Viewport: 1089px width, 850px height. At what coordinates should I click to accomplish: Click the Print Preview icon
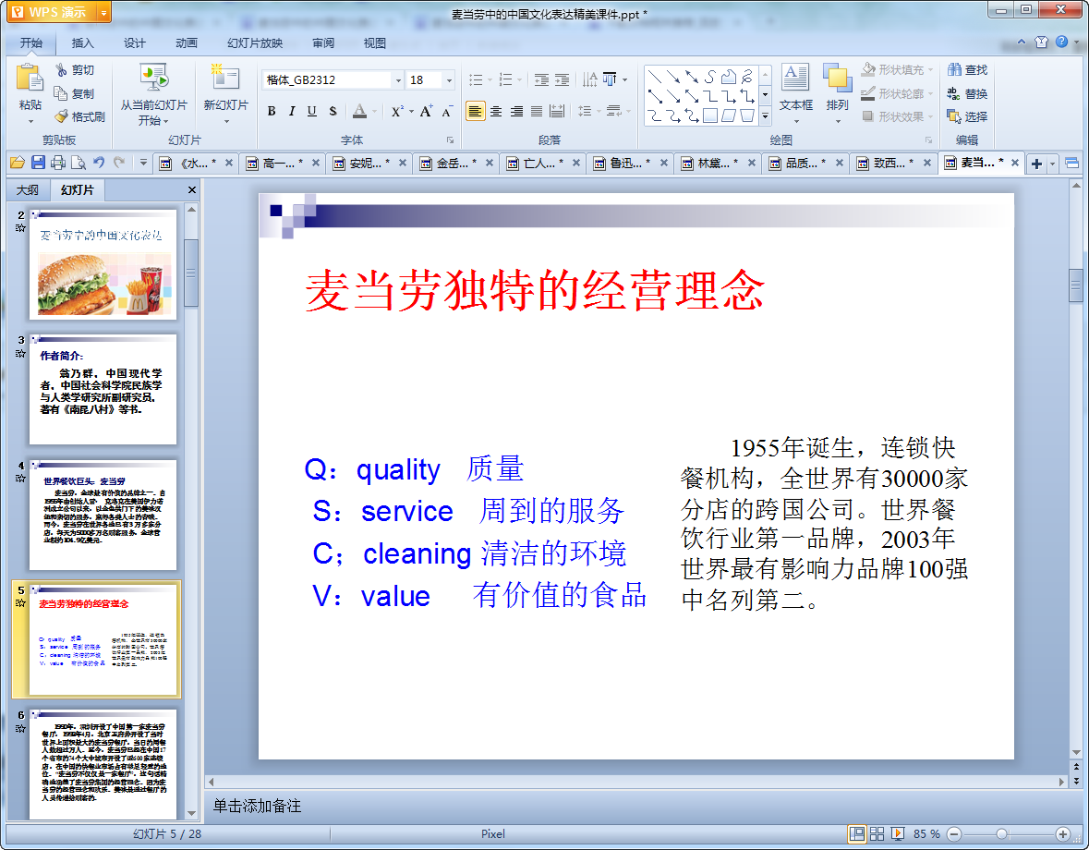79,164
